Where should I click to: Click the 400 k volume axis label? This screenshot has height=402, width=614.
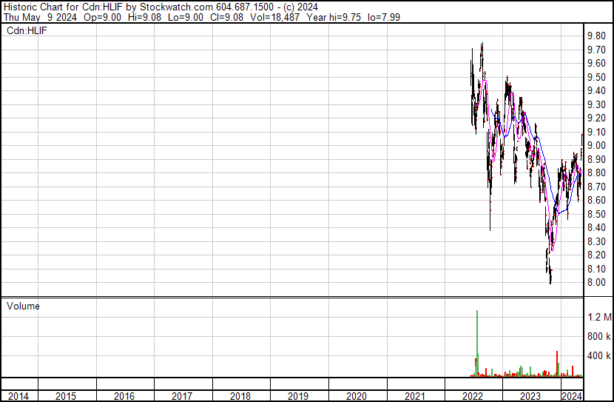598,356
